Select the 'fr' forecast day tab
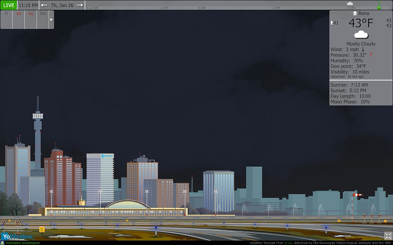The width and height of the screenshot is (393, 245). [x=7, y=14]
